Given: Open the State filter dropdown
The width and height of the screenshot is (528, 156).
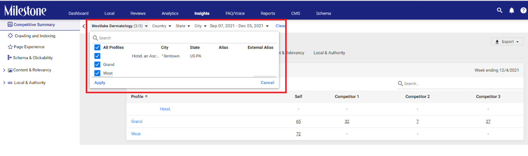Looking at the screenshot, I should tap(183, 26).
